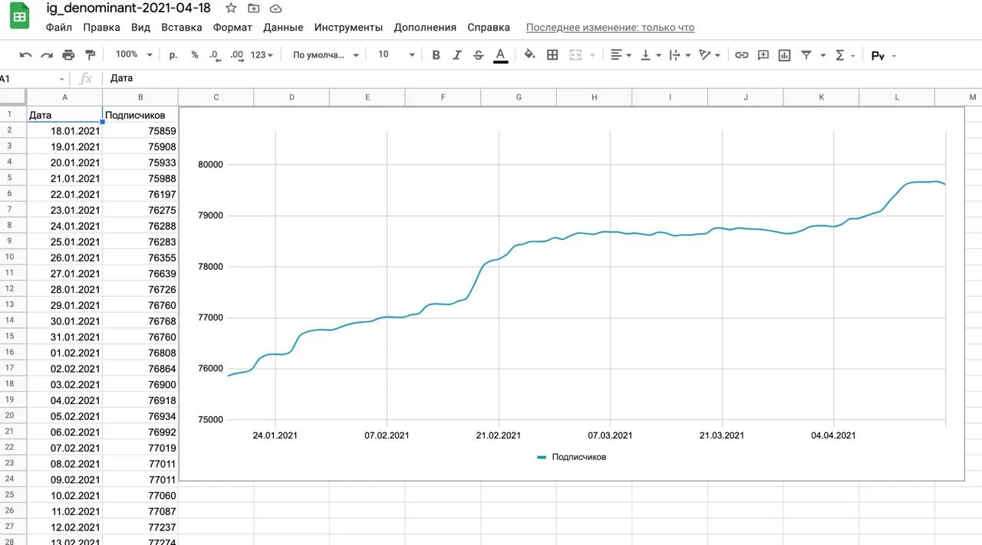This screenshot has height=545, width=982.
Task: Open the last edit history link
Action: tap(610, 27)
